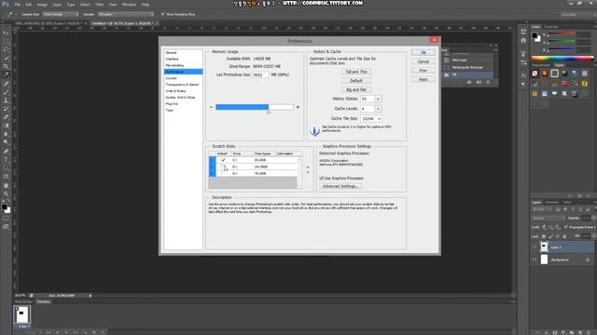Open Sample All Layers dropdown

(126, 14)
